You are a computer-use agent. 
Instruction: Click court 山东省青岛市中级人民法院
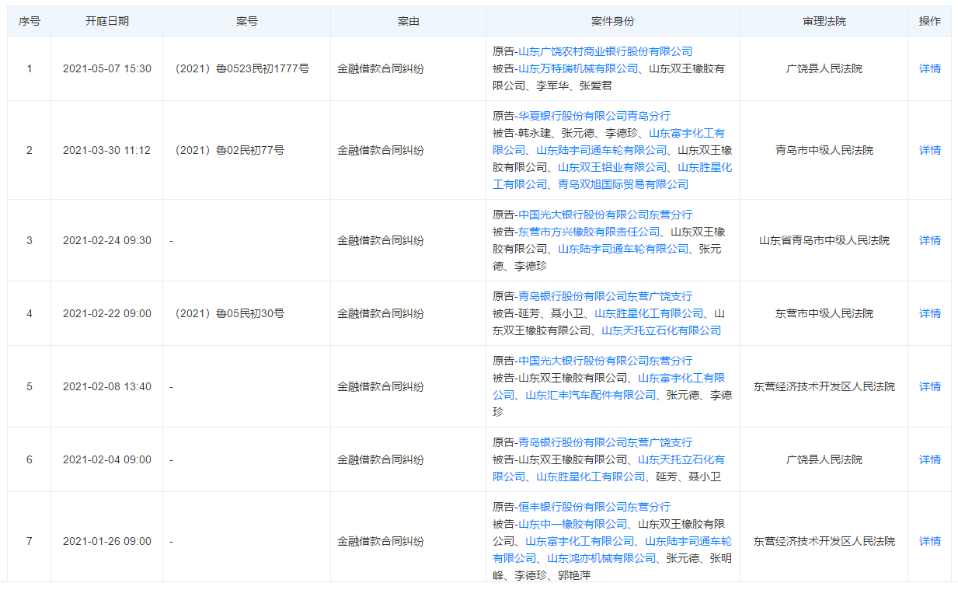pos(824,240)
